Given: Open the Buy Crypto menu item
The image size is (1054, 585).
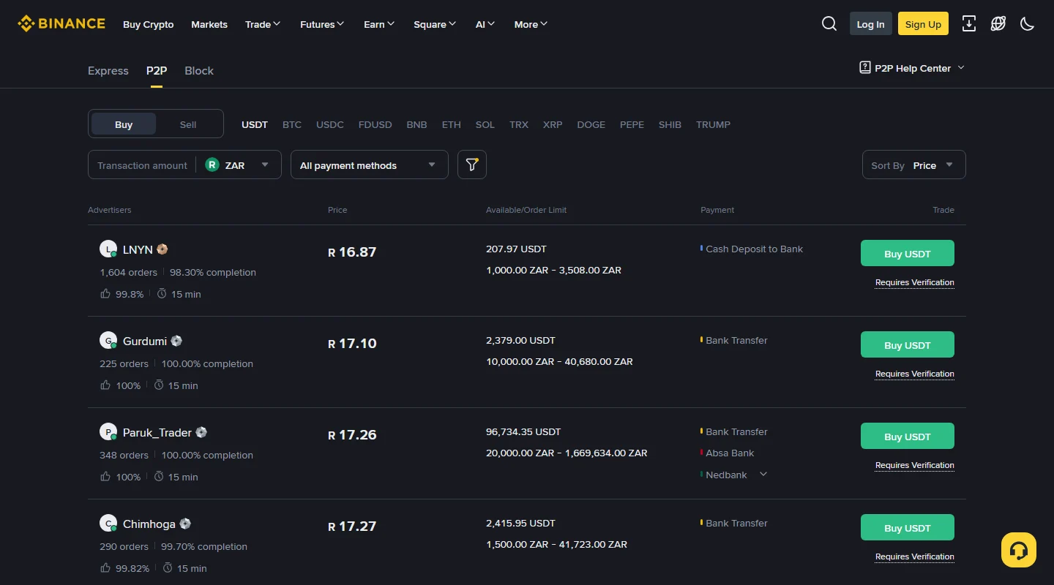Looking at the screenshot, I should click(149, 24).
